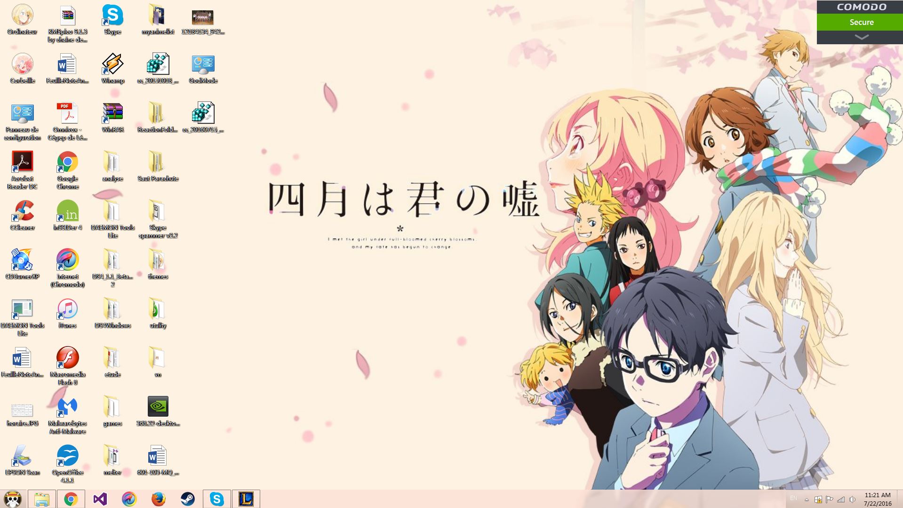
Task: Select the cc_20151018_ registry file
Action: [158, 68]
